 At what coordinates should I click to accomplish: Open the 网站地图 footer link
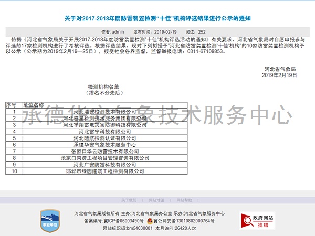pyautogui.click(x=156, y=200)
